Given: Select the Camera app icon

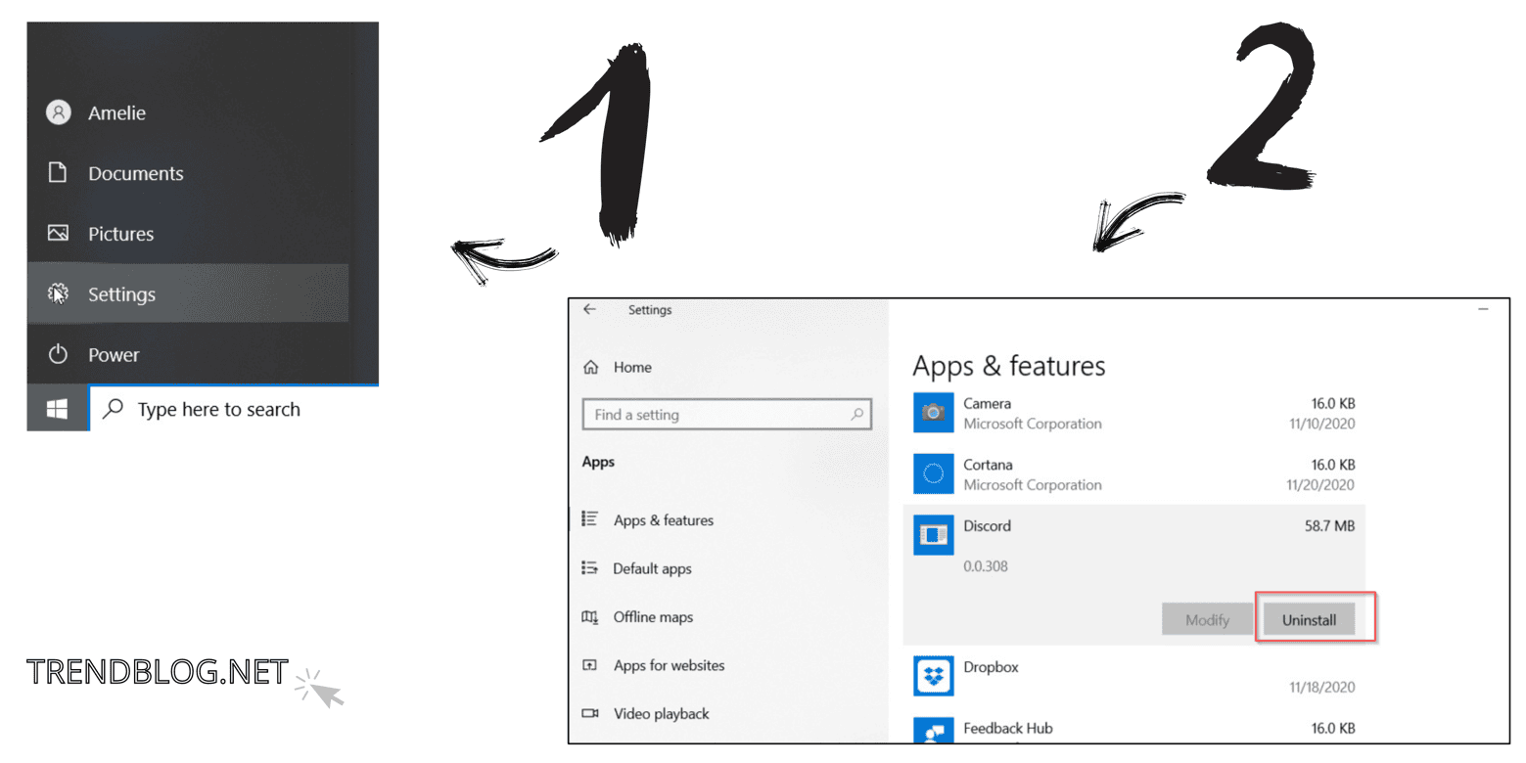Looking at the screenshot, I should [x=933, y=412].
